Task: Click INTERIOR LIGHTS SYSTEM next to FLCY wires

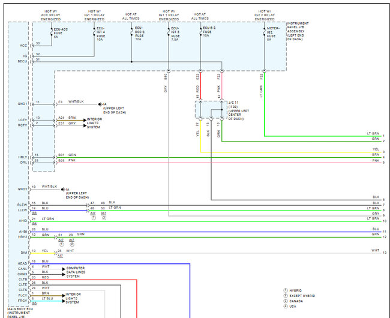Action: (x=73, y=298)
